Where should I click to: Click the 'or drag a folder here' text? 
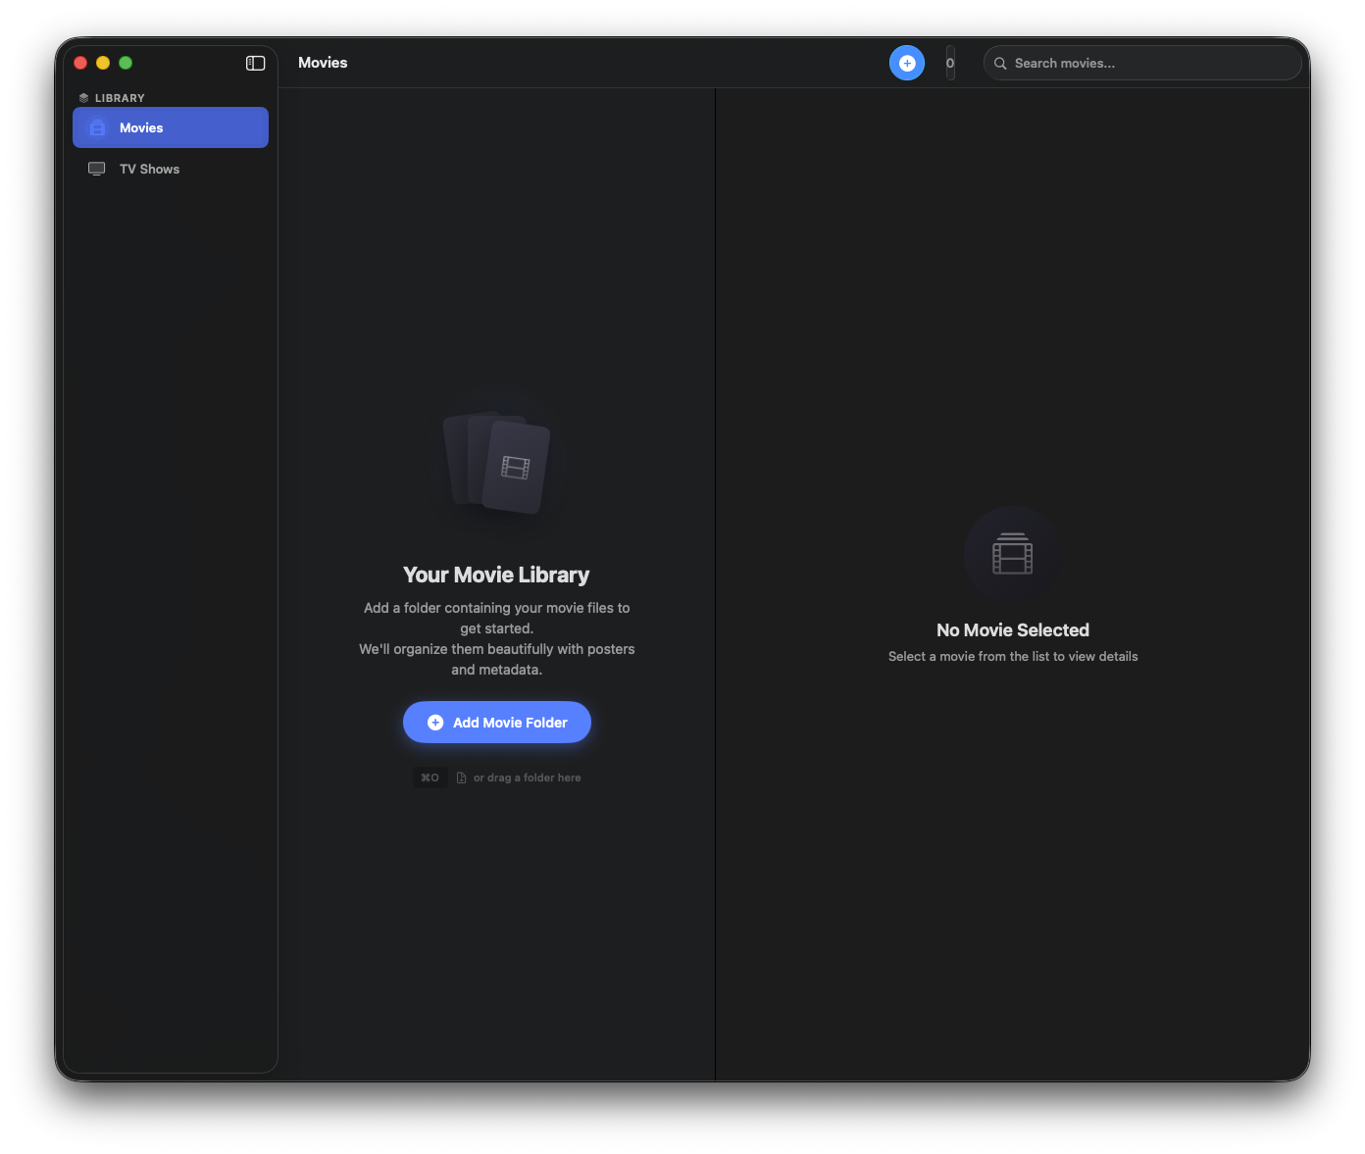[x=527, y=778]
